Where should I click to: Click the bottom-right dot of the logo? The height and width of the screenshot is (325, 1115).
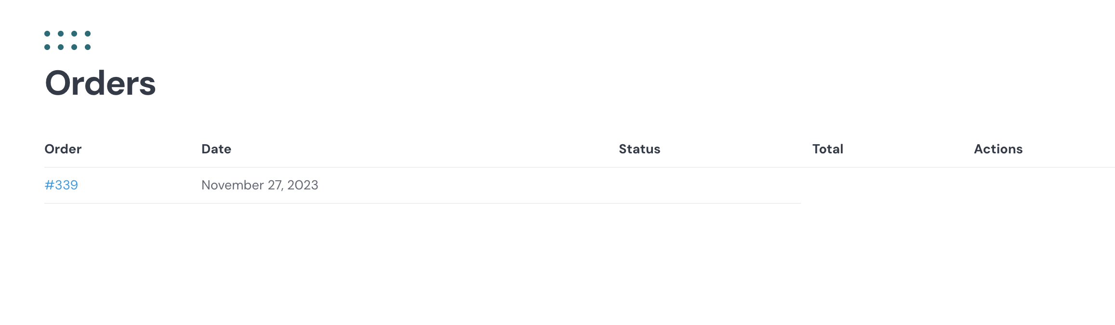88,47
